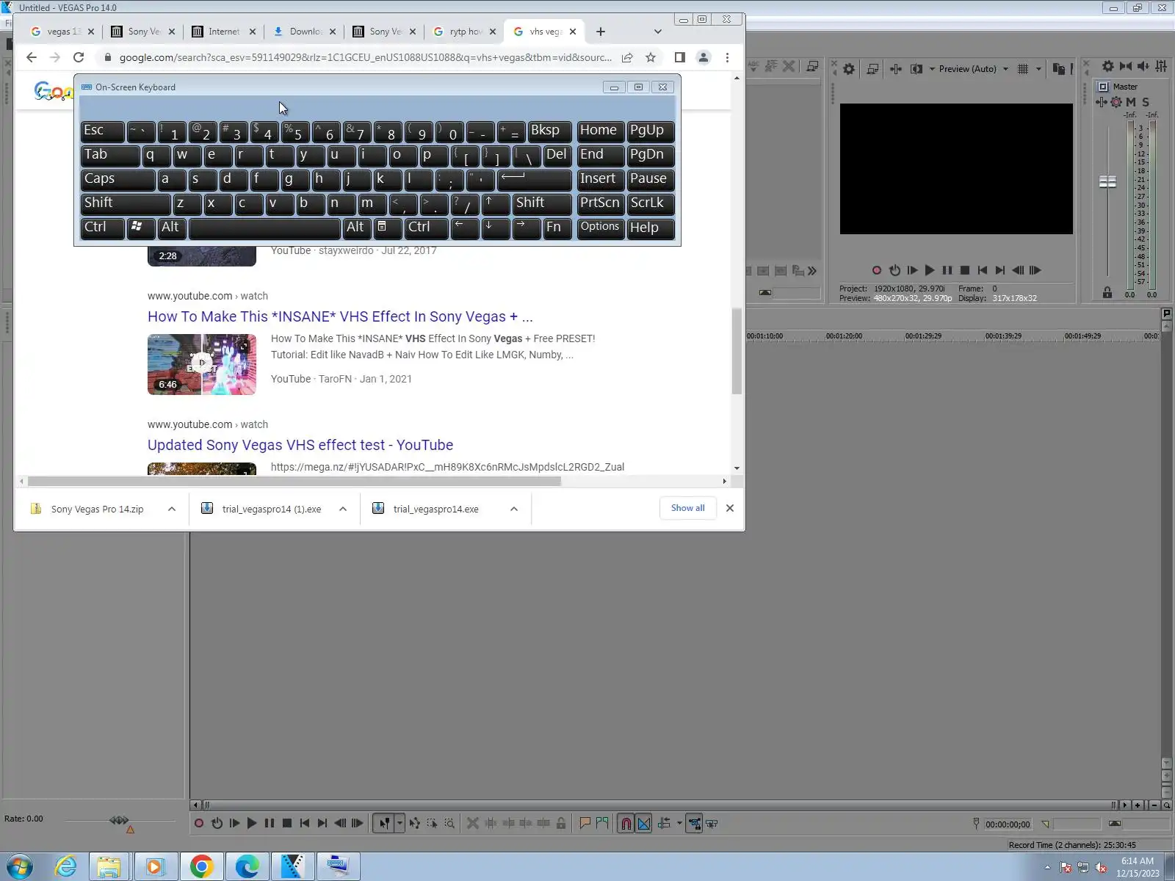The image size is (1175, 881).
Task: Open "Updated Sony Vegas VHS effect test" link
Action: [300, 445]
